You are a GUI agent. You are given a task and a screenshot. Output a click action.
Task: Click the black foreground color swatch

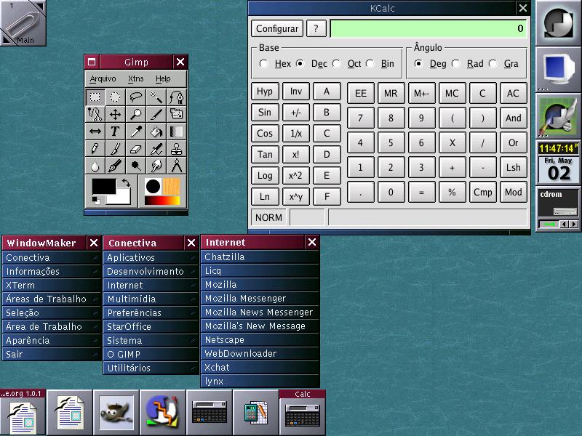103,186
